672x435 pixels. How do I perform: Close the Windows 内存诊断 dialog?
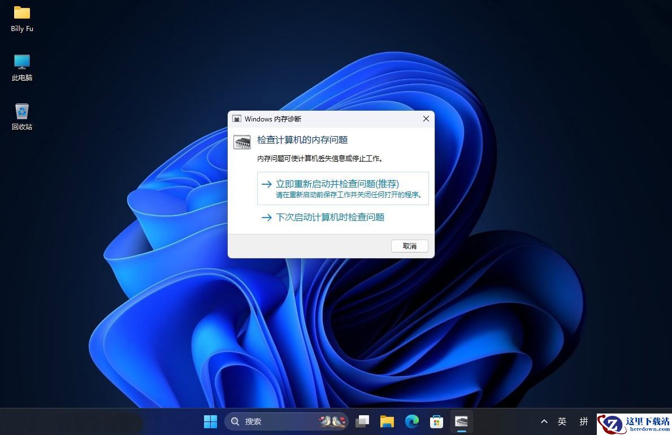coord(426,119)
